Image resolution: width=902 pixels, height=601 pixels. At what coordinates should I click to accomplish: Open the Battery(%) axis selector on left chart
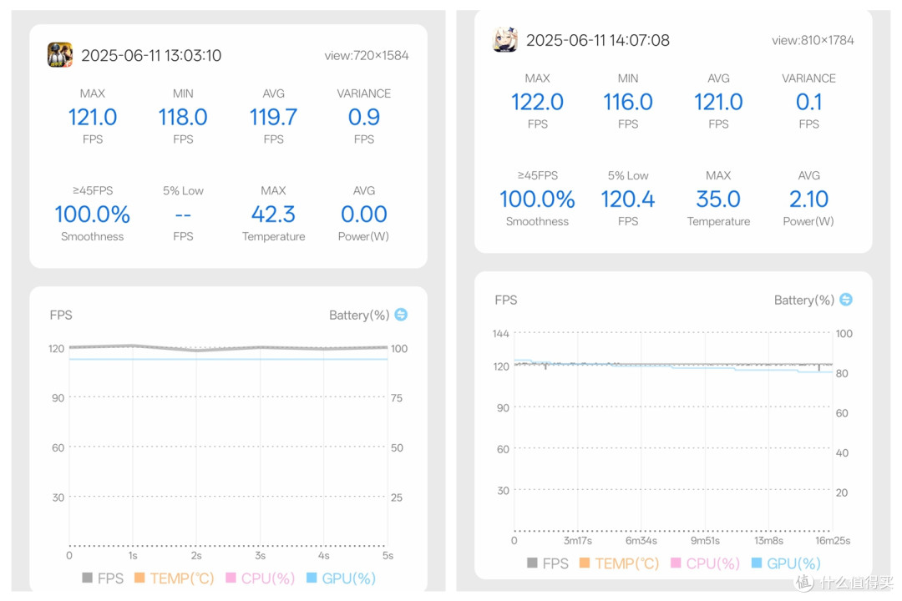(359, 316)
